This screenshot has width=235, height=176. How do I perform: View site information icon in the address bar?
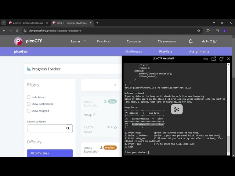[25, 31]
